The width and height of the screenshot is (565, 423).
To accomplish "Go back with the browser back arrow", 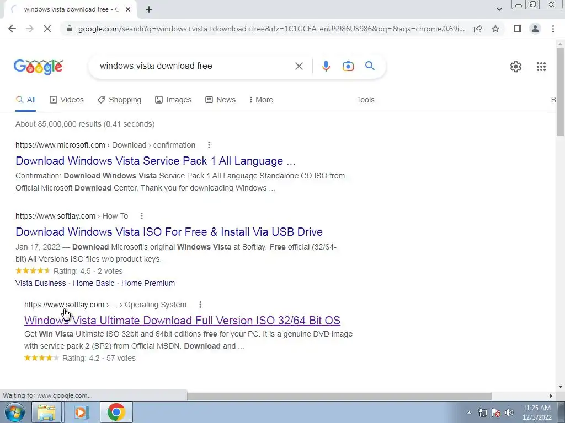I will click(x=12, y=29).
